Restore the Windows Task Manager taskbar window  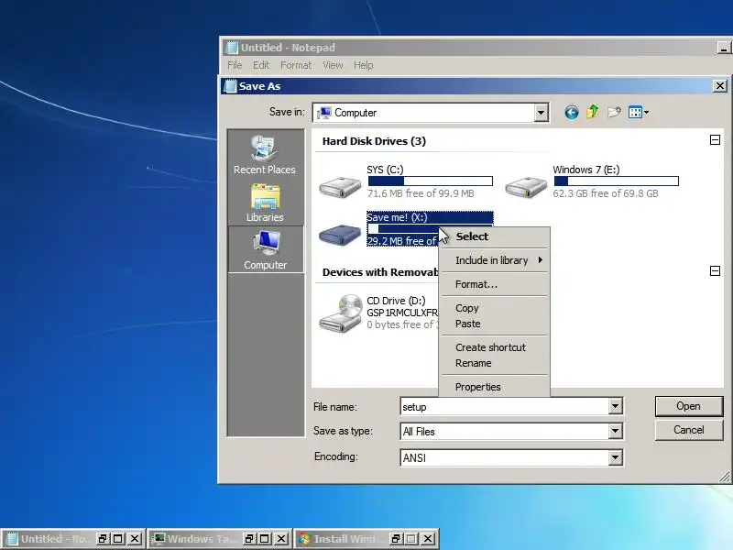(x=248, y=539)
